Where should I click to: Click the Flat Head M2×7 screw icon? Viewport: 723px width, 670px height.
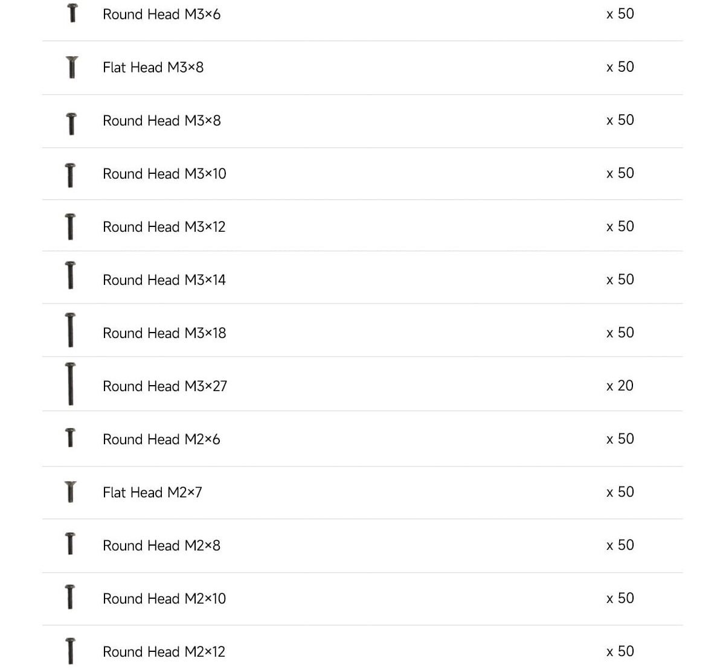[x=71, y=492]
